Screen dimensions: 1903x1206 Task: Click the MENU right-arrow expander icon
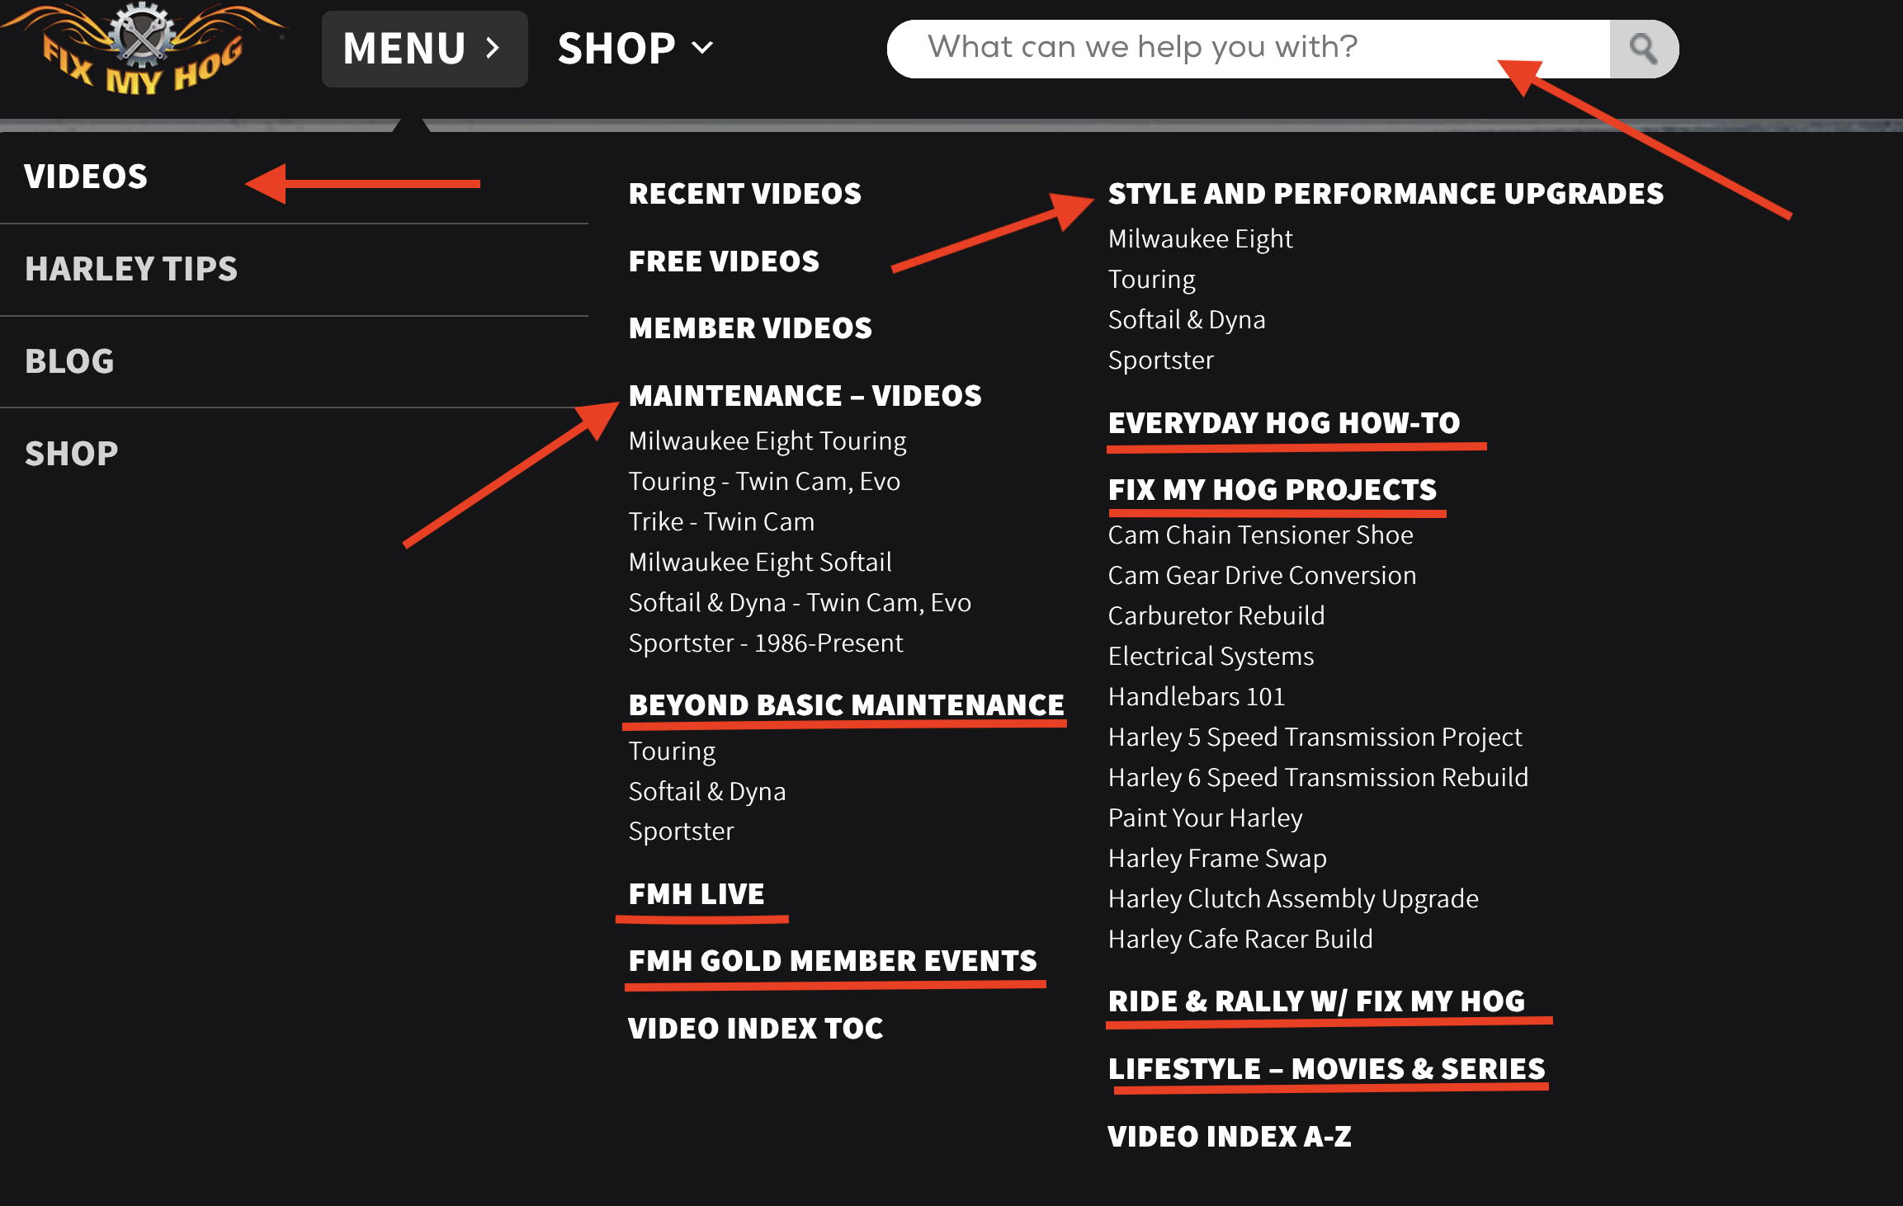tap(497, 47)
